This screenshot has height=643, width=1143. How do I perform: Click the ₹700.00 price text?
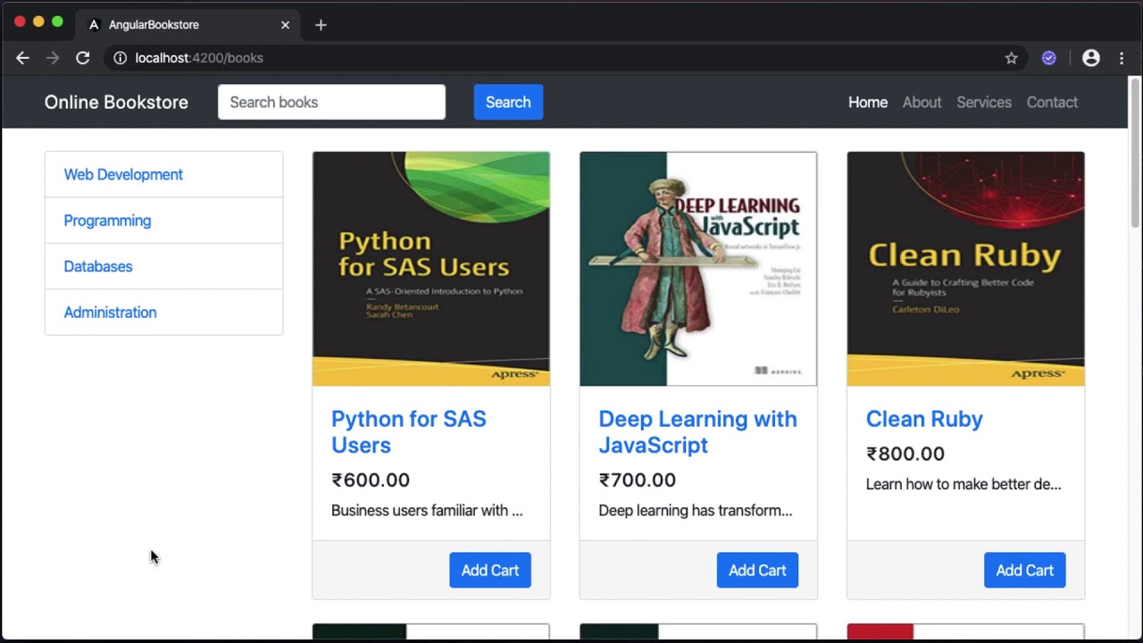pos(638,480)
